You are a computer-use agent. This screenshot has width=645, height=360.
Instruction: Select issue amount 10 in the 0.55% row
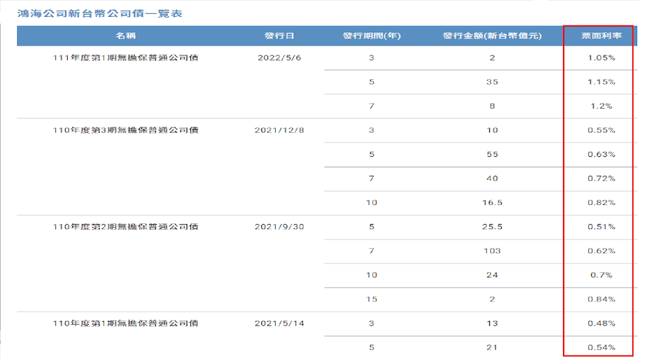tap(492, 130)
